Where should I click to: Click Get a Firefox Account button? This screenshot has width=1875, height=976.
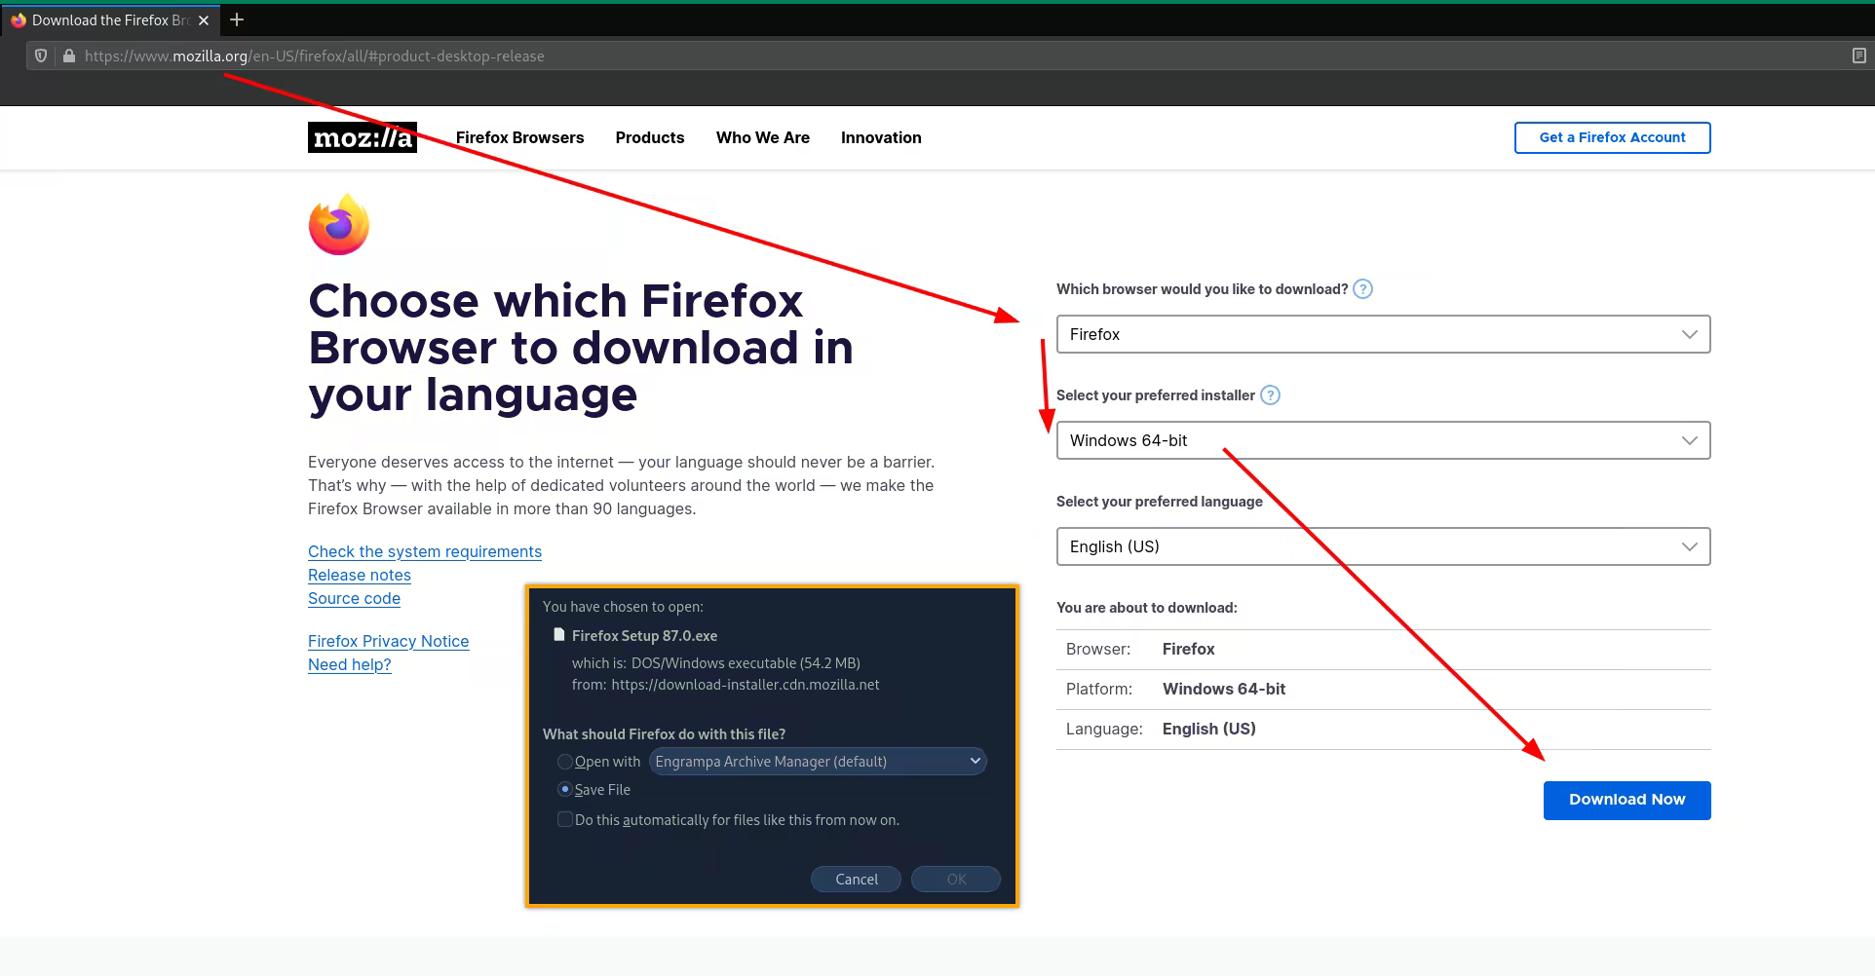tap(1612, 137)
